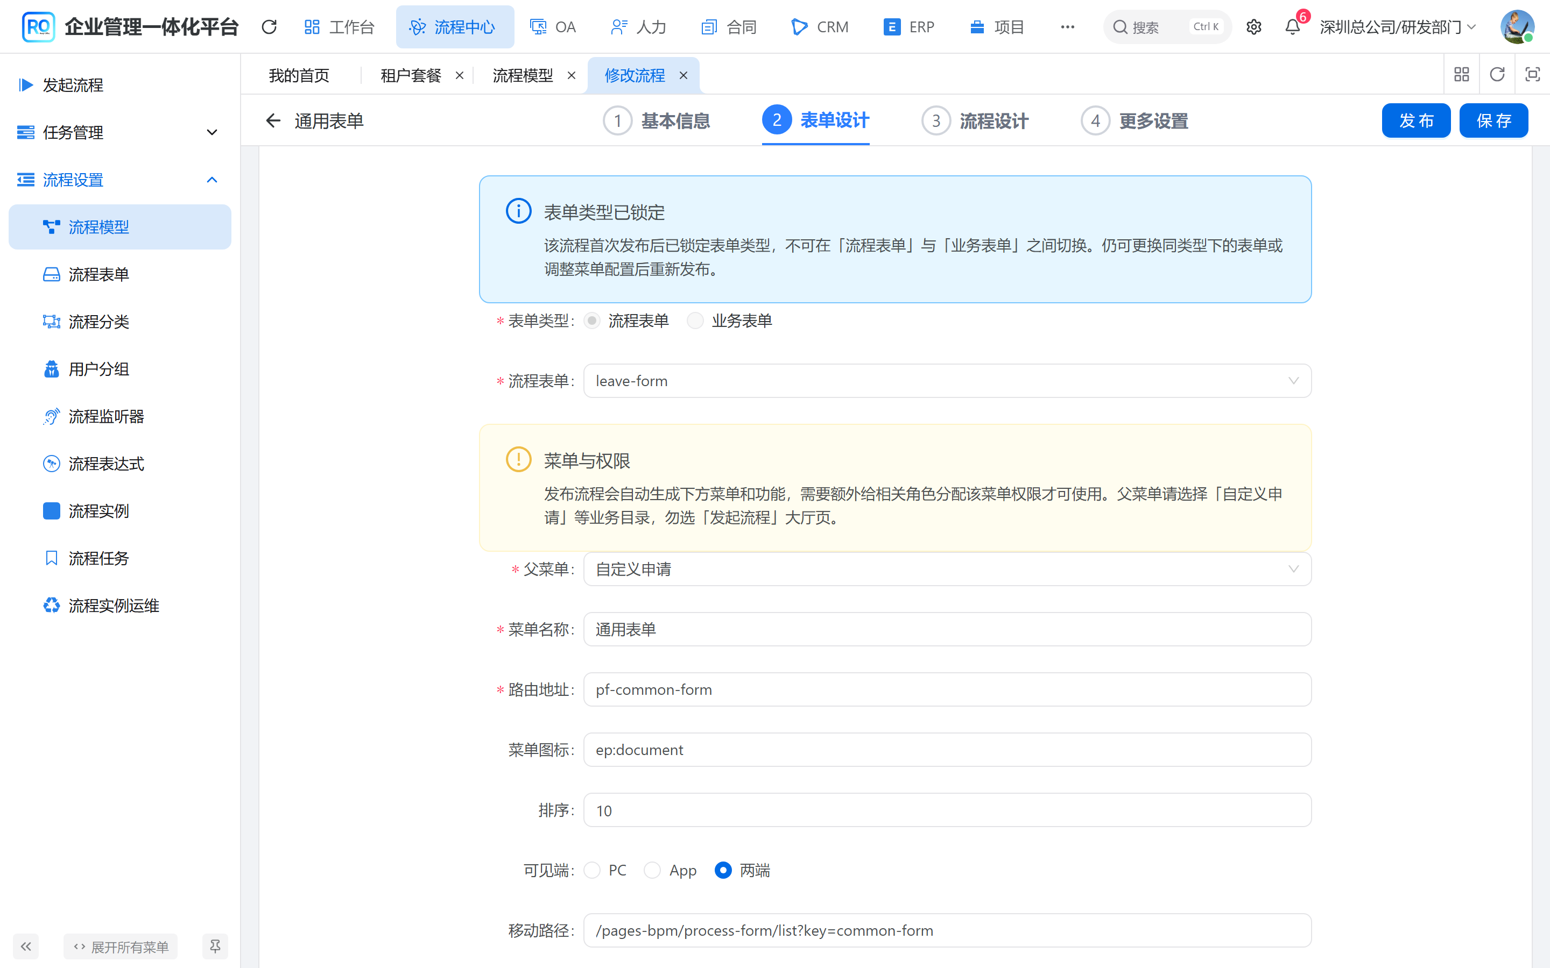1550x968 pixels.
Task: Click the refresh icon beside the platform title
Action: 269,27
